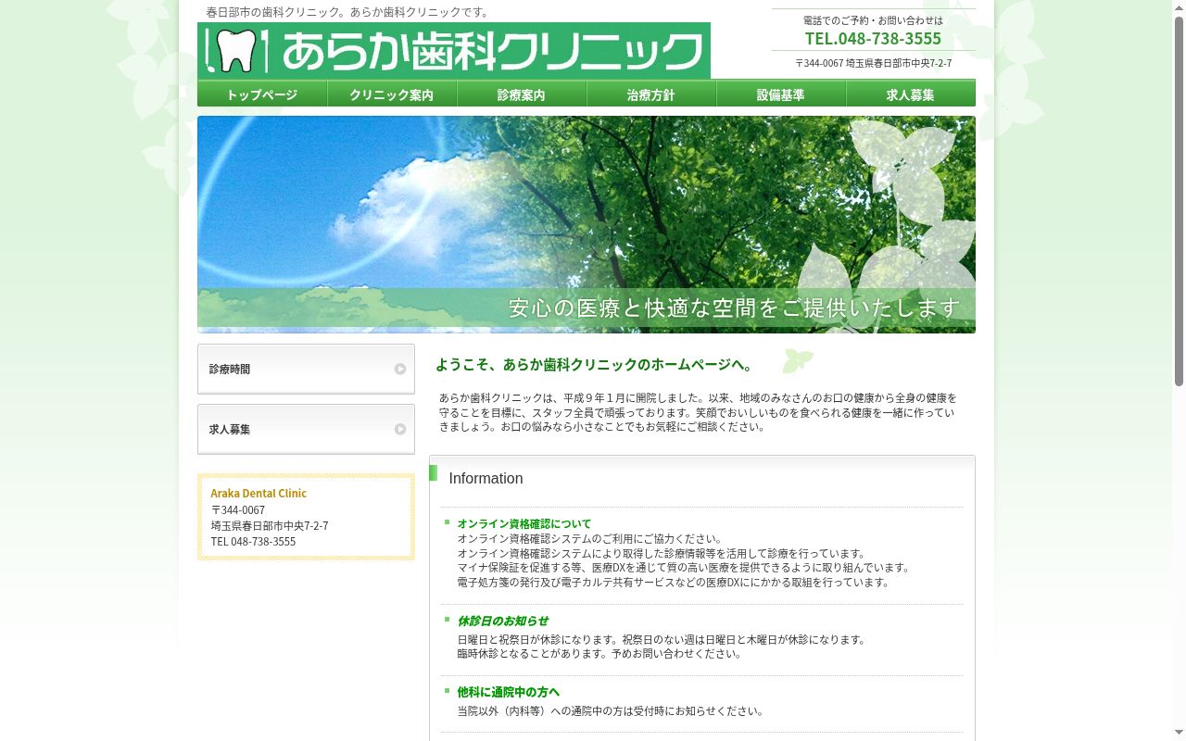The width and height of the screenshot is (1186, 741).
Task: Click the header address 〒344-0067 埼玉県春日部市中央7-2-7
Action: coord(873,63)
